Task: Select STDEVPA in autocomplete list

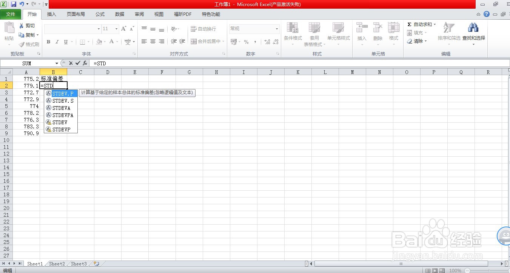Action: (61, 115)
